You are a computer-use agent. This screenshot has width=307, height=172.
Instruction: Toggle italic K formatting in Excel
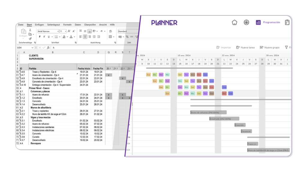pos(44,37)
